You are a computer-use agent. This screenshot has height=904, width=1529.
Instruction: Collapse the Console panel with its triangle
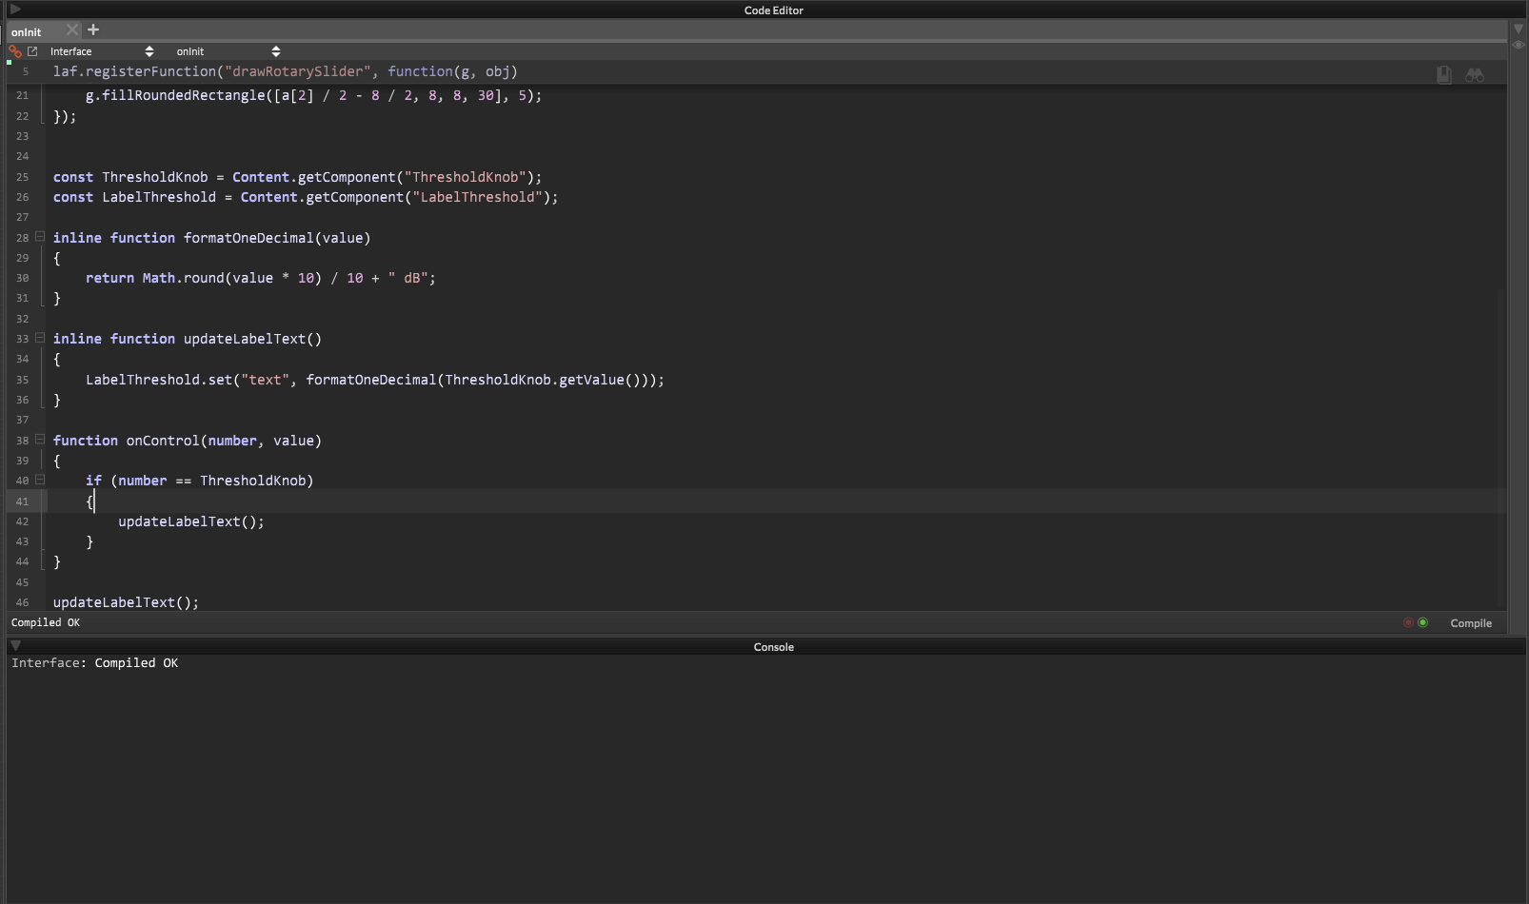15,646
